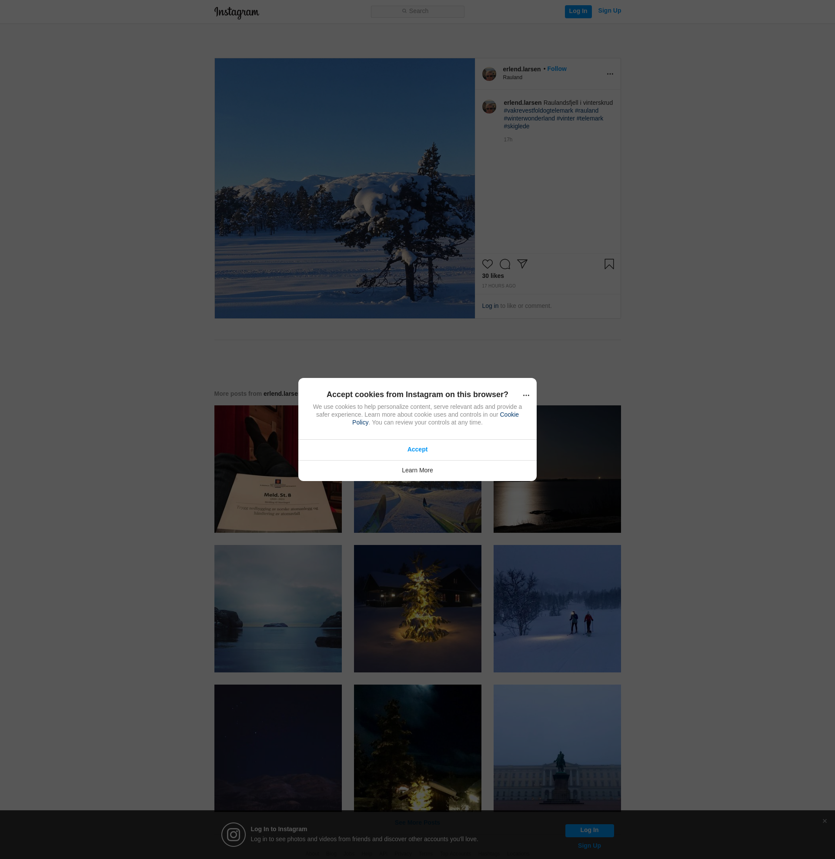The image size is (835, 859).
Task: Open the two skiers thumbnail
Action: [x=557, y=608]
